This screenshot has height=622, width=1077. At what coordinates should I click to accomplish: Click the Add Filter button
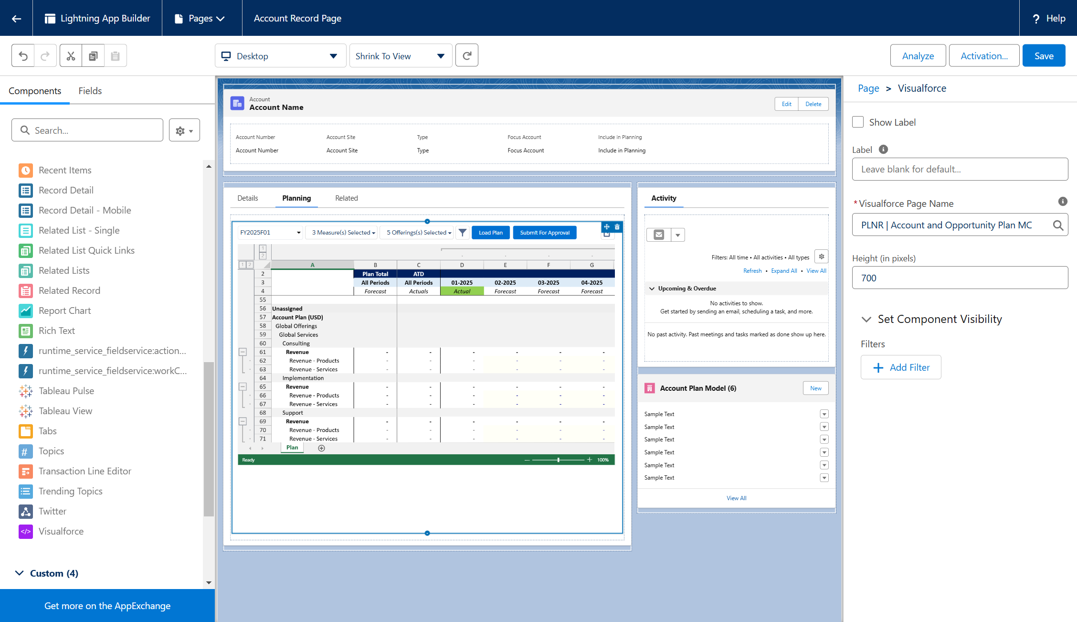(x=900, y=367)
